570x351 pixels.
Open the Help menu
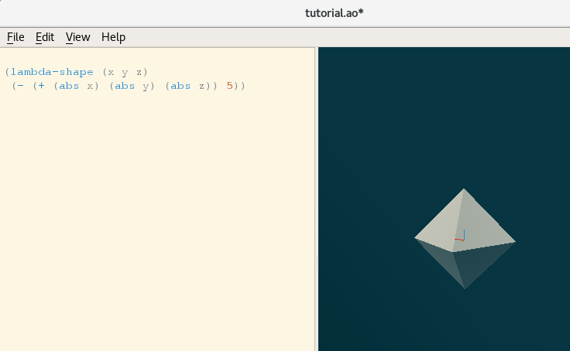[113, 37]
